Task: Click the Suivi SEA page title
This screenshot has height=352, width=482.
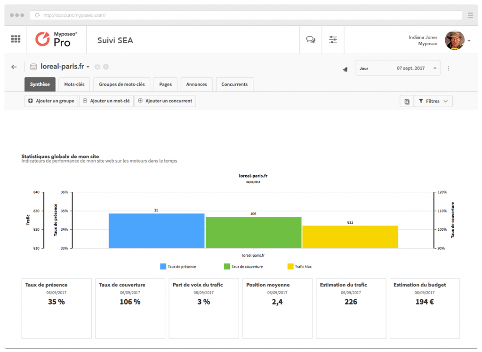Action: (x=115, y=40)
